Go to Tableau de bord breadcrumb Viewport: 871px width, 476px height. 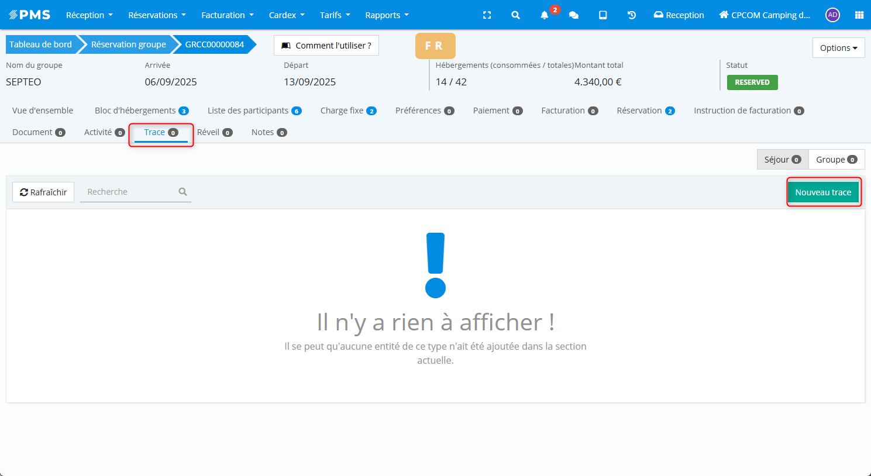pos(40,44)
